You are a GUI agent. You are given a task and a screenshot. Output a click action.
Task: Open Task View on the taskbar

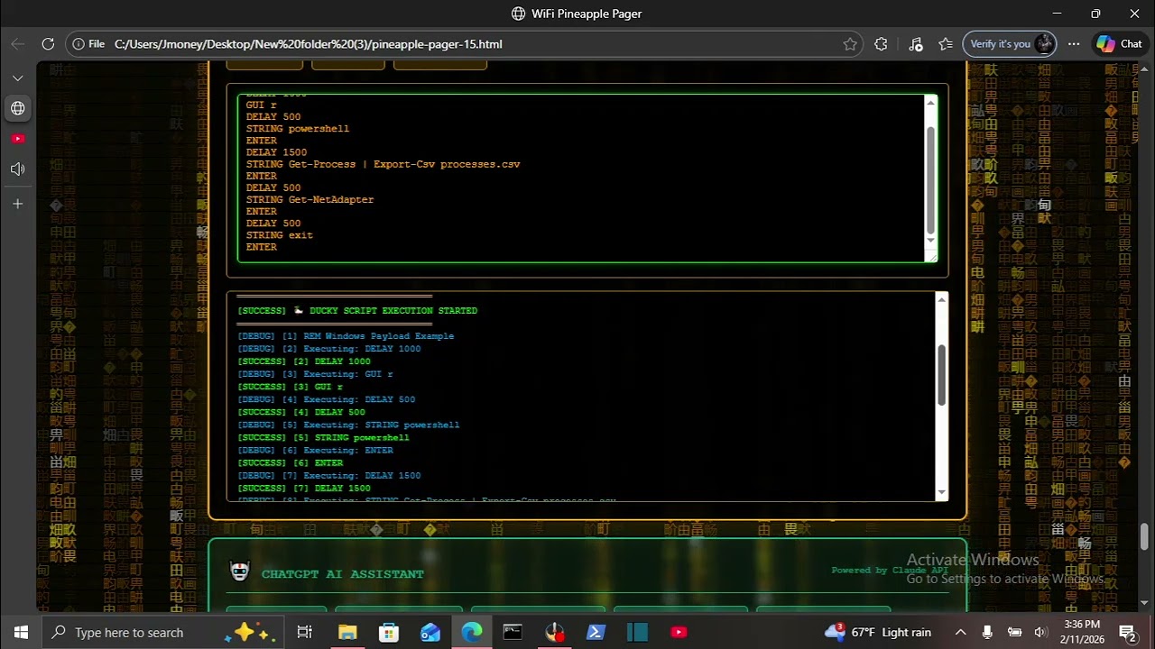pyautogui.click(x=305, y=632)
